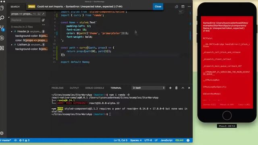The width and height of the screenshot is (258, 145).
Task: Collapse the Header.js search results group
Action: [12, 31]
